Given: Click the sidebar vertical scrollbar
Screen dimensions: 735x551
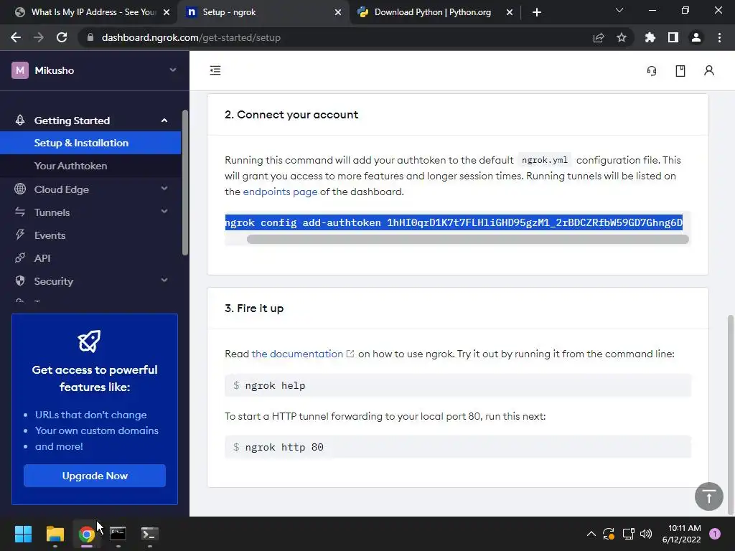Looking at the screenshot, I should click(185, 183).
